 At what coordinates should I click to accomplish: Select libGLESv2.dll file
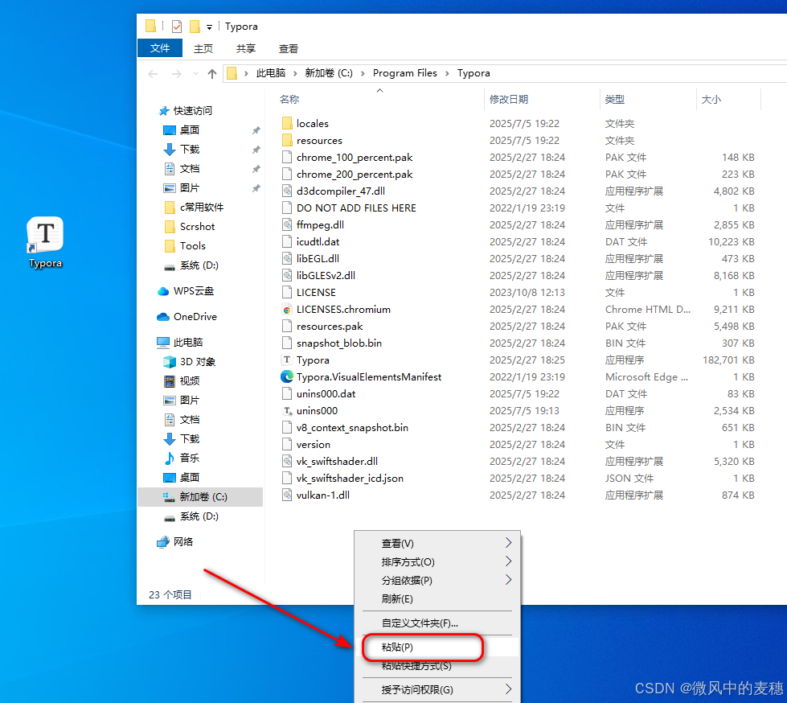pos(318,276)
